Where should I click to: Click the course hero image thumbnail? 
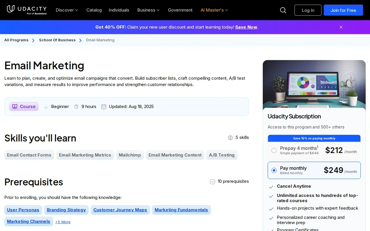(314, 84)
